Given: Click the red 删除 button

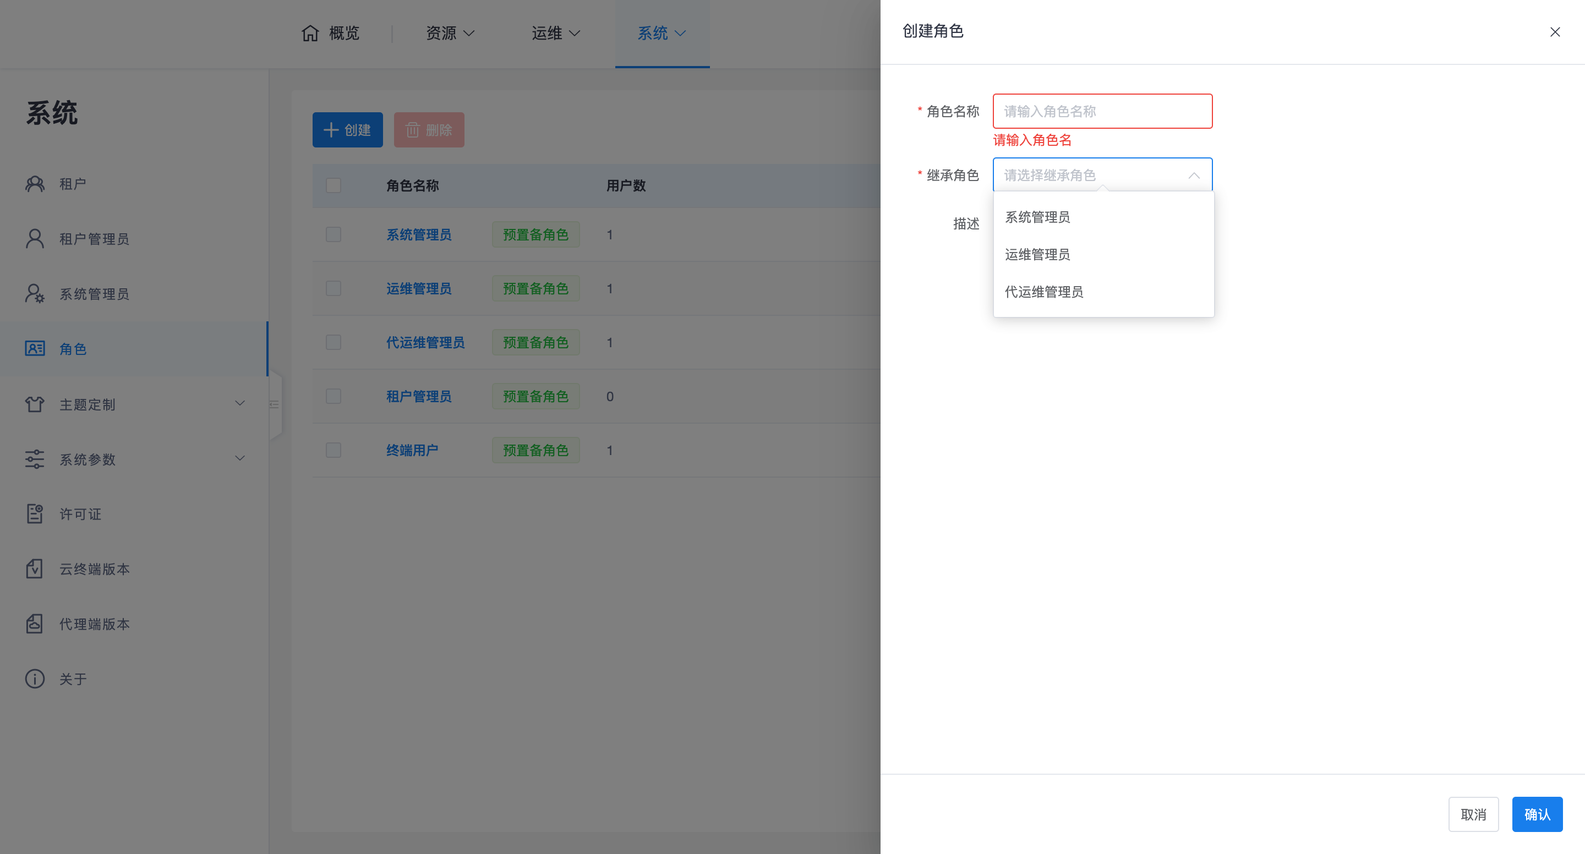Looking at the screenshot, I should [429, 130].
